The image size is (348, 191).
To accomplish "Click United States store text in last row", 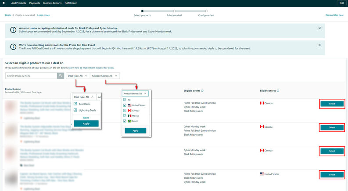I will (x=272, y=174).
